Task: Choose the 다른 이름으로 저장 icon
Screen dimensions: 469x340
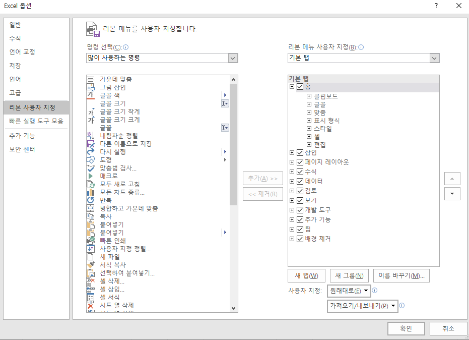Action: [x=91, y=144]
